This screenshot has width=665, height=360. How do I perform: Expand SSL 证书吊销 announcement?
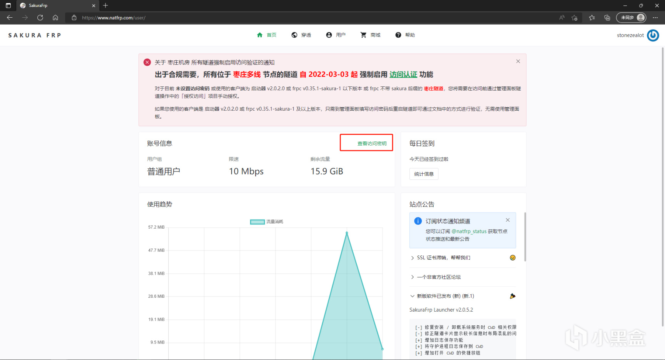coord(463,258)
